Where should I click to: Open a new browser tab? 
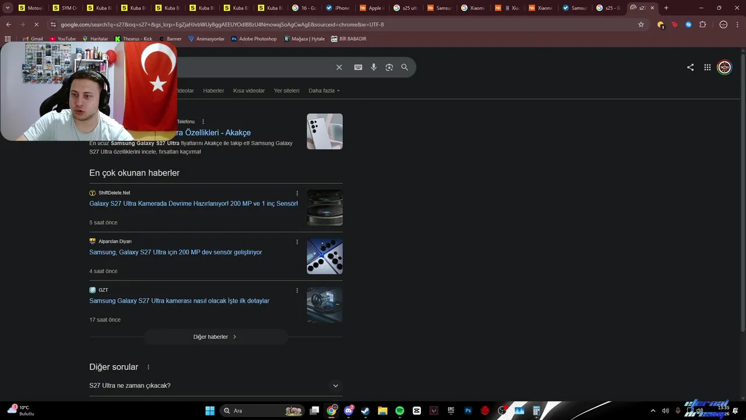click(x=666, y=8)
